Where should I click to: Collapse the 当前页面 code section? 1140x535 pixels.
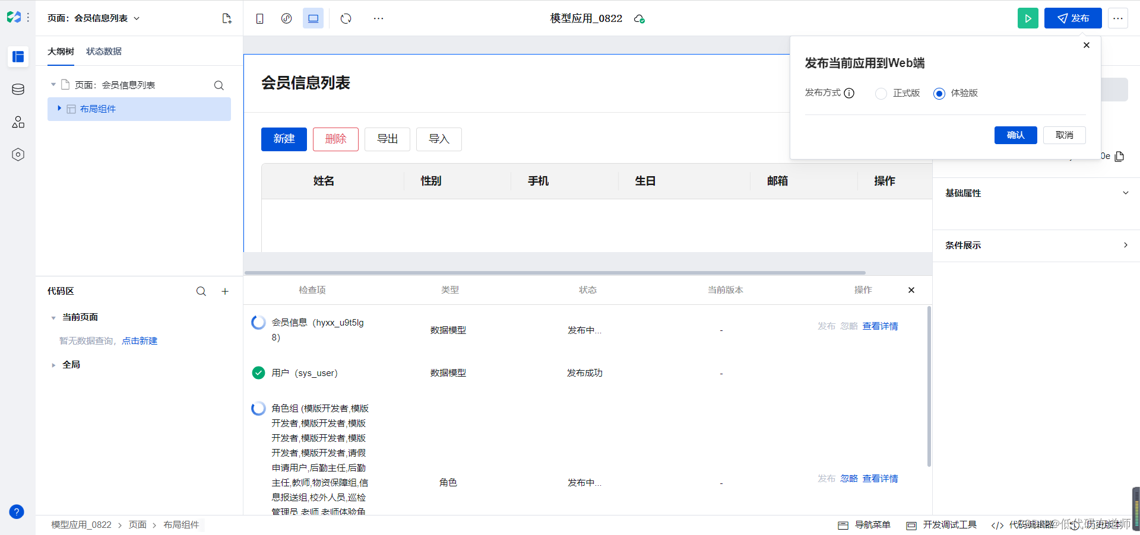point(53,317)
